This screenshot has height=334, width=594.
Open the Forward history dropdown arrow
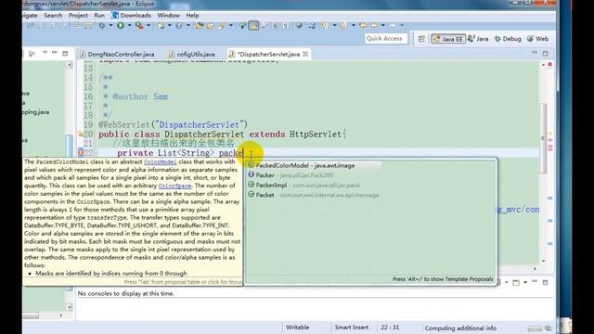pyautogui.click(x=402, y=25)
